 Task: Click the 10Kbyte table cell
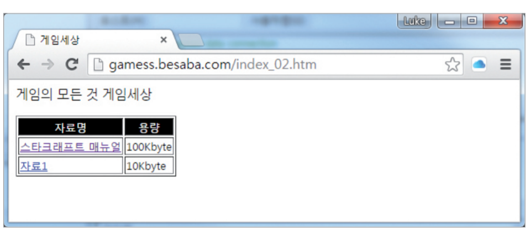[x=149, y=166]
